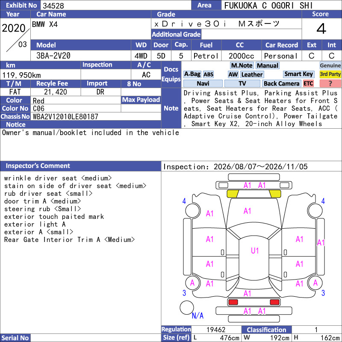Click the U1 mark on the roof
Screen dimensions: 342x342
[x=255, y=251]
